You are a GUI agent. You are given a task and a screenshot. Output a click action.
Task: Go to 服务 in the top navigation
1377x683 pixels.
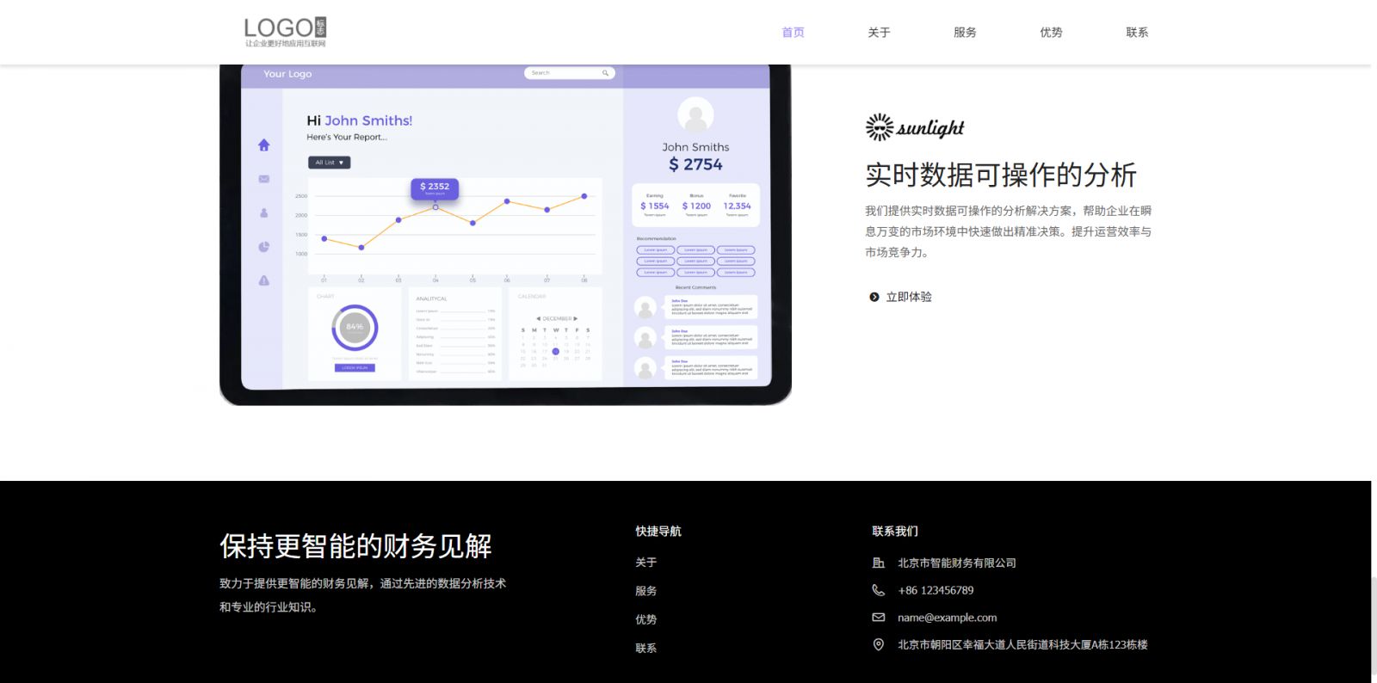[x=965, y=33]
